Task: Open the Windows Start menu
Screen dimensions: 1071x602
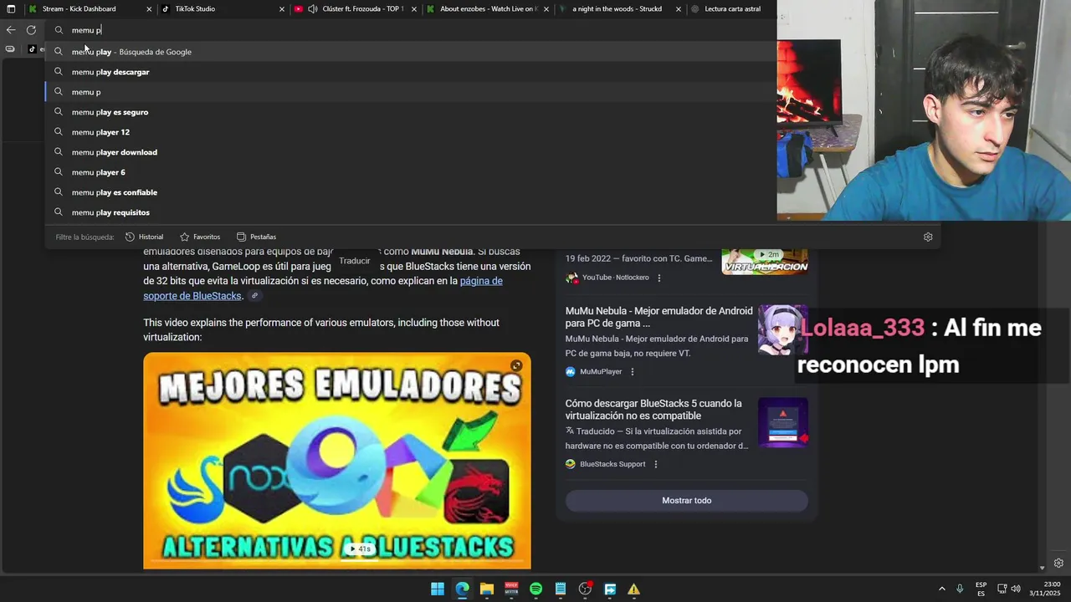Action: click(438, 589)
